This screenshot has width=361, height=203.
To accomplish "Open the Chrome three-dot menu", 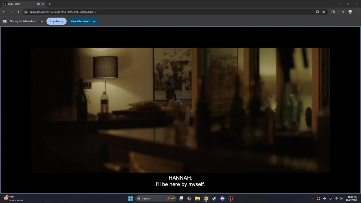I will pos(357,12).
